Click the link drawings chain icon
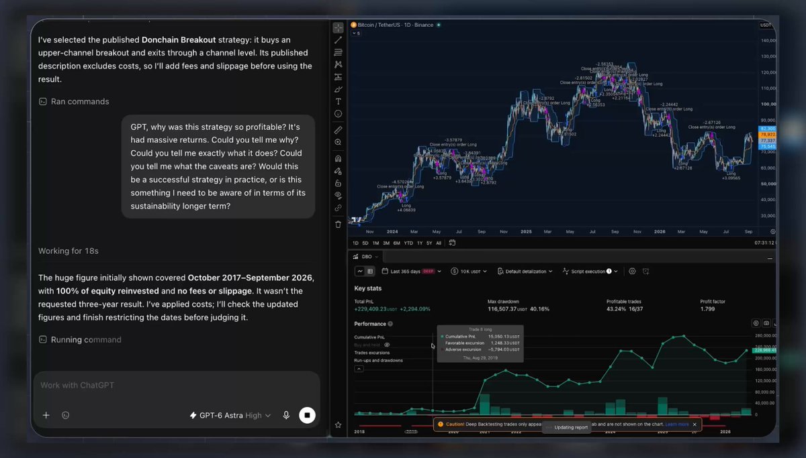 338,208
